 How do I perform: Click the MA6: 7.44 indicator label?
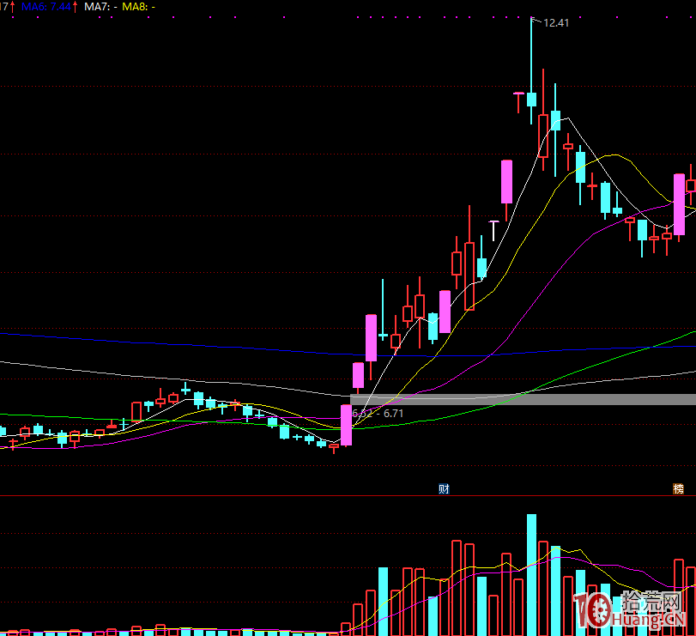(46, 7)
